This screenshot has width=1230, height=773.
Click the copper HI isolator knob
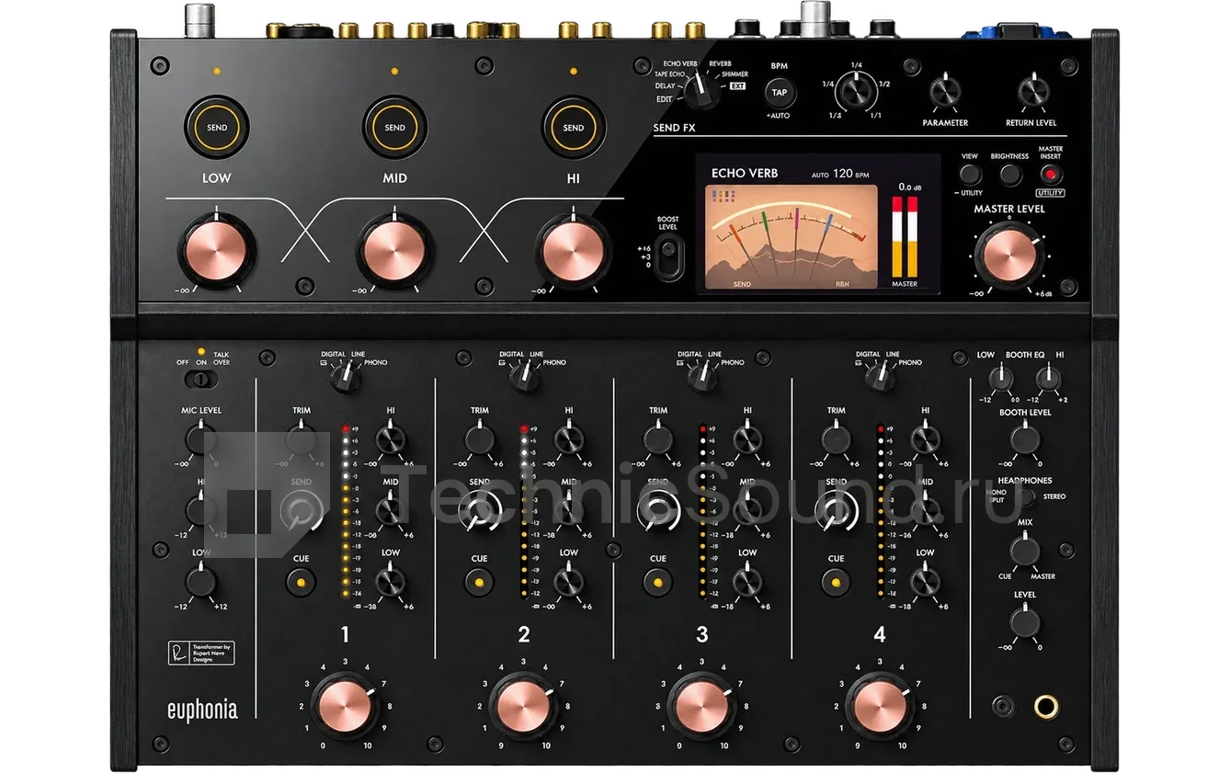[x=574, y=251]
